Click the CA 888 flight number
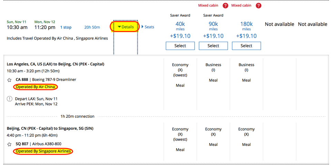 click(x=22, y=80)
